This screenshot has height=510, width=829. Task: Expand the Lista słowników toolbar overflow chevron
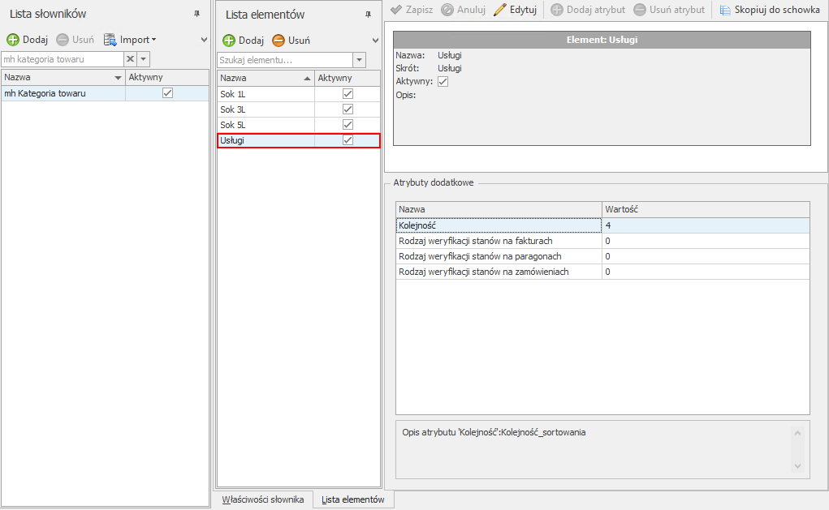point(204,40)
